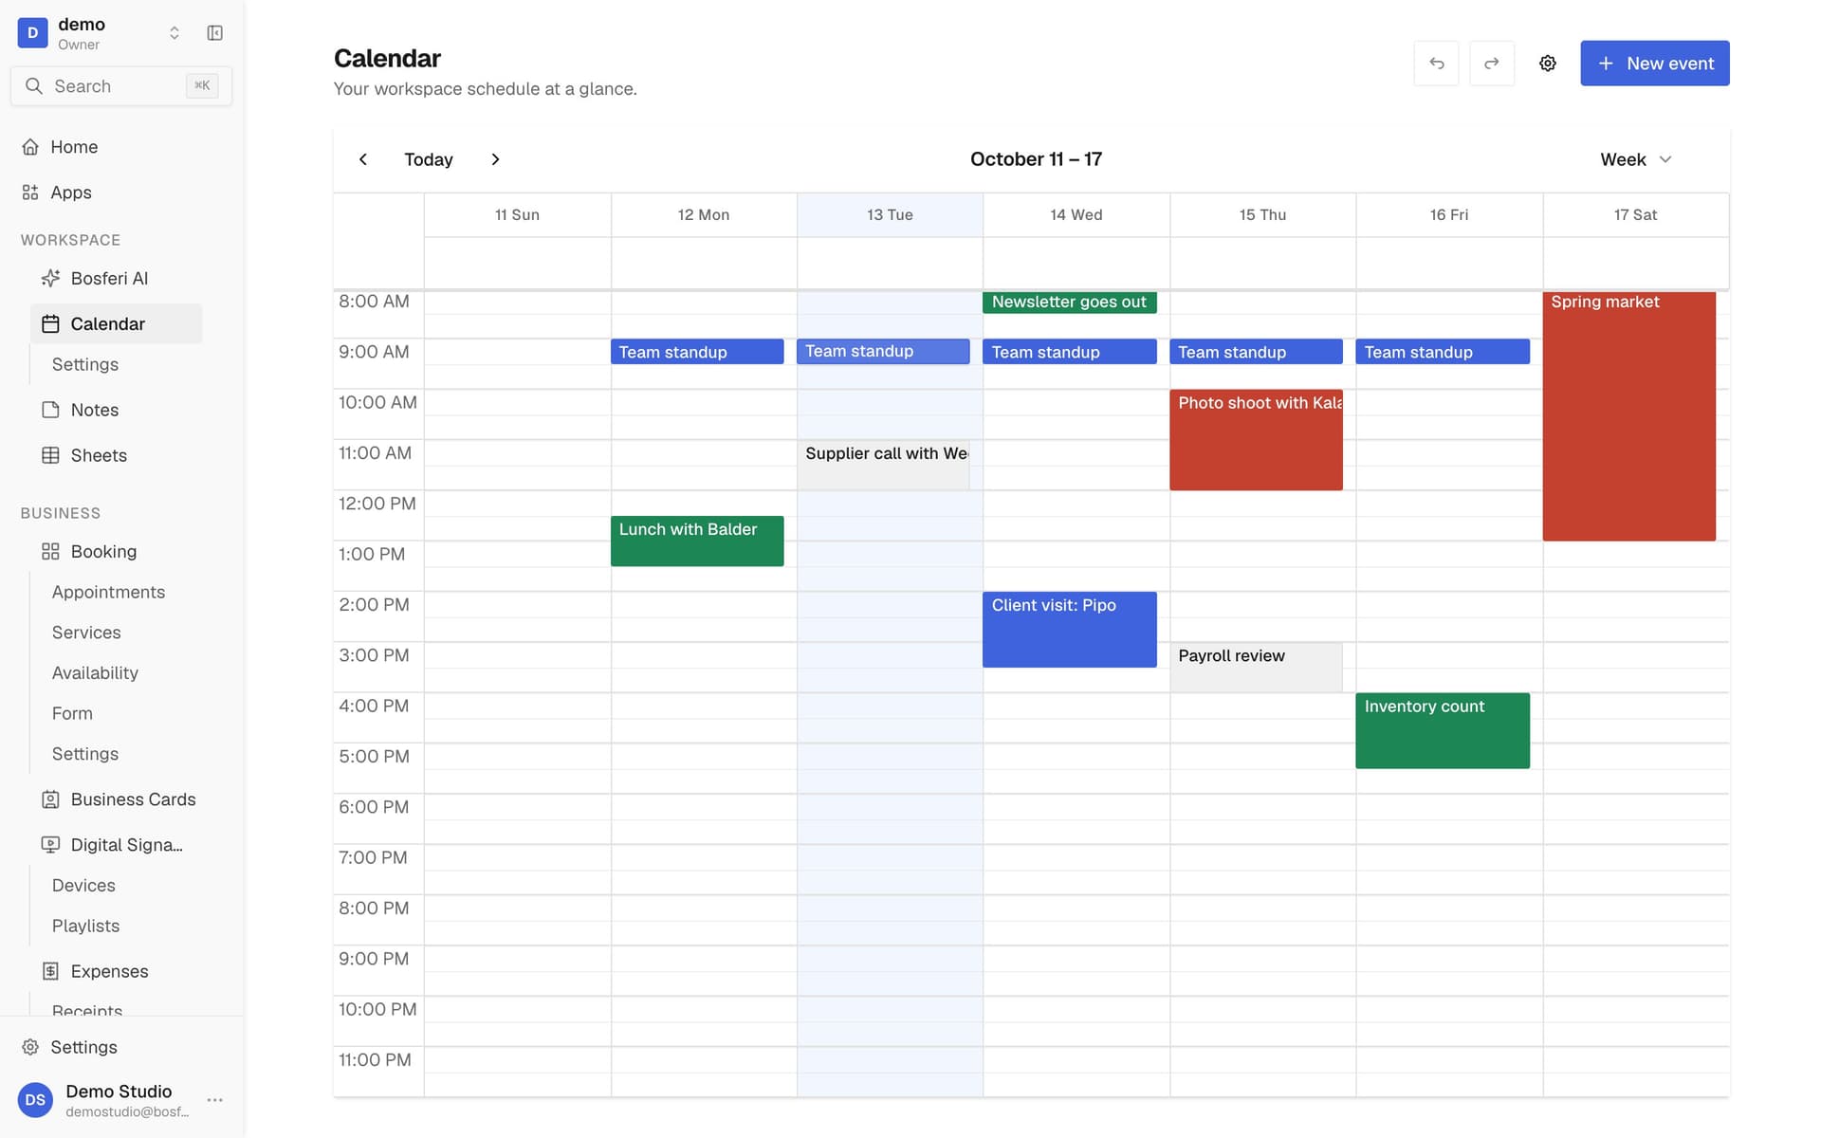Image resolution: width=1821 pixels, height=1138 pixels.
Task: Click the undo arrow icon
Action: tap(1436, 64)
